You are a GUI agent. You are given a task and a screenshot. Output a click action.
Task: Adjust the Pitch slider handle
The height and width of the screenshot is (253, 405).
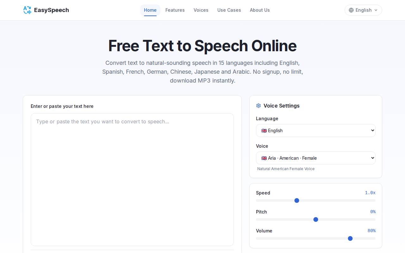click(316, 219)
